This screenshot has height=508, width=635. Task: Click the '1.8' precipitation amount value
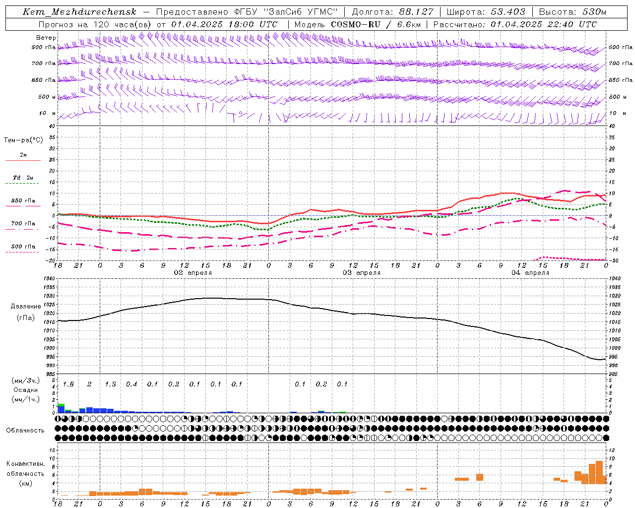68,384
